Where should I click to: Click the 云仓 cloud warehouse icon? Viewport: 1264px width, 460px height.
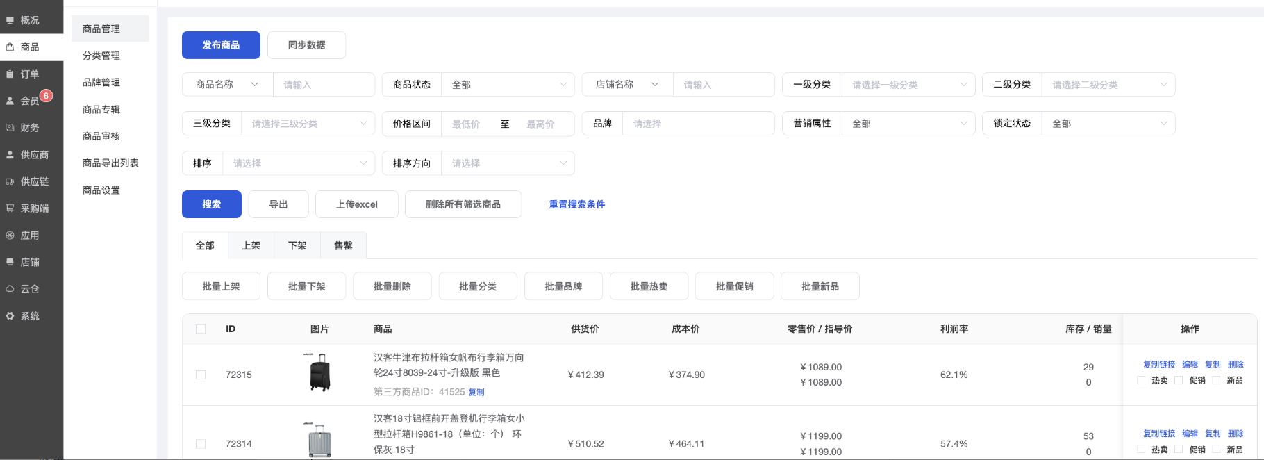pos(10,289)
